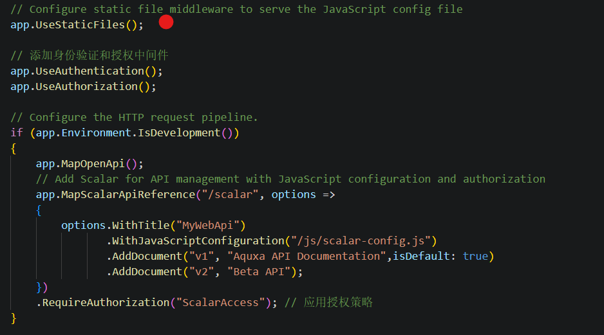Click the WithJavaScriptConfiguration method name
This screenshot has width=604, height=335.
tap(198, 240)
